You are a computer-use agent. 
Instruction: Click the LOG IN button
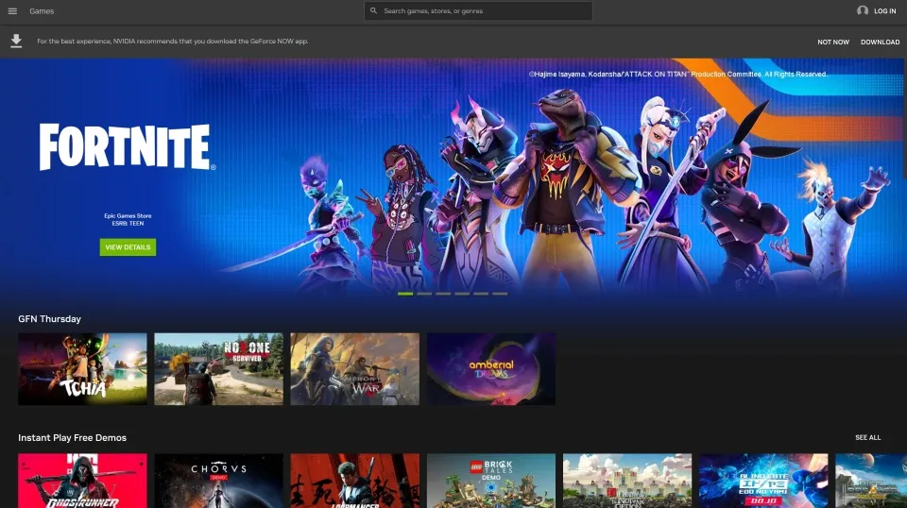tap(884, 11)
